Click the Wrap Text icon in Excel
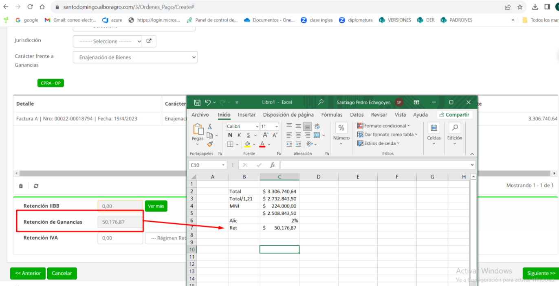The height and width of the screenshot is (286, 559). [x=317, y=126]
